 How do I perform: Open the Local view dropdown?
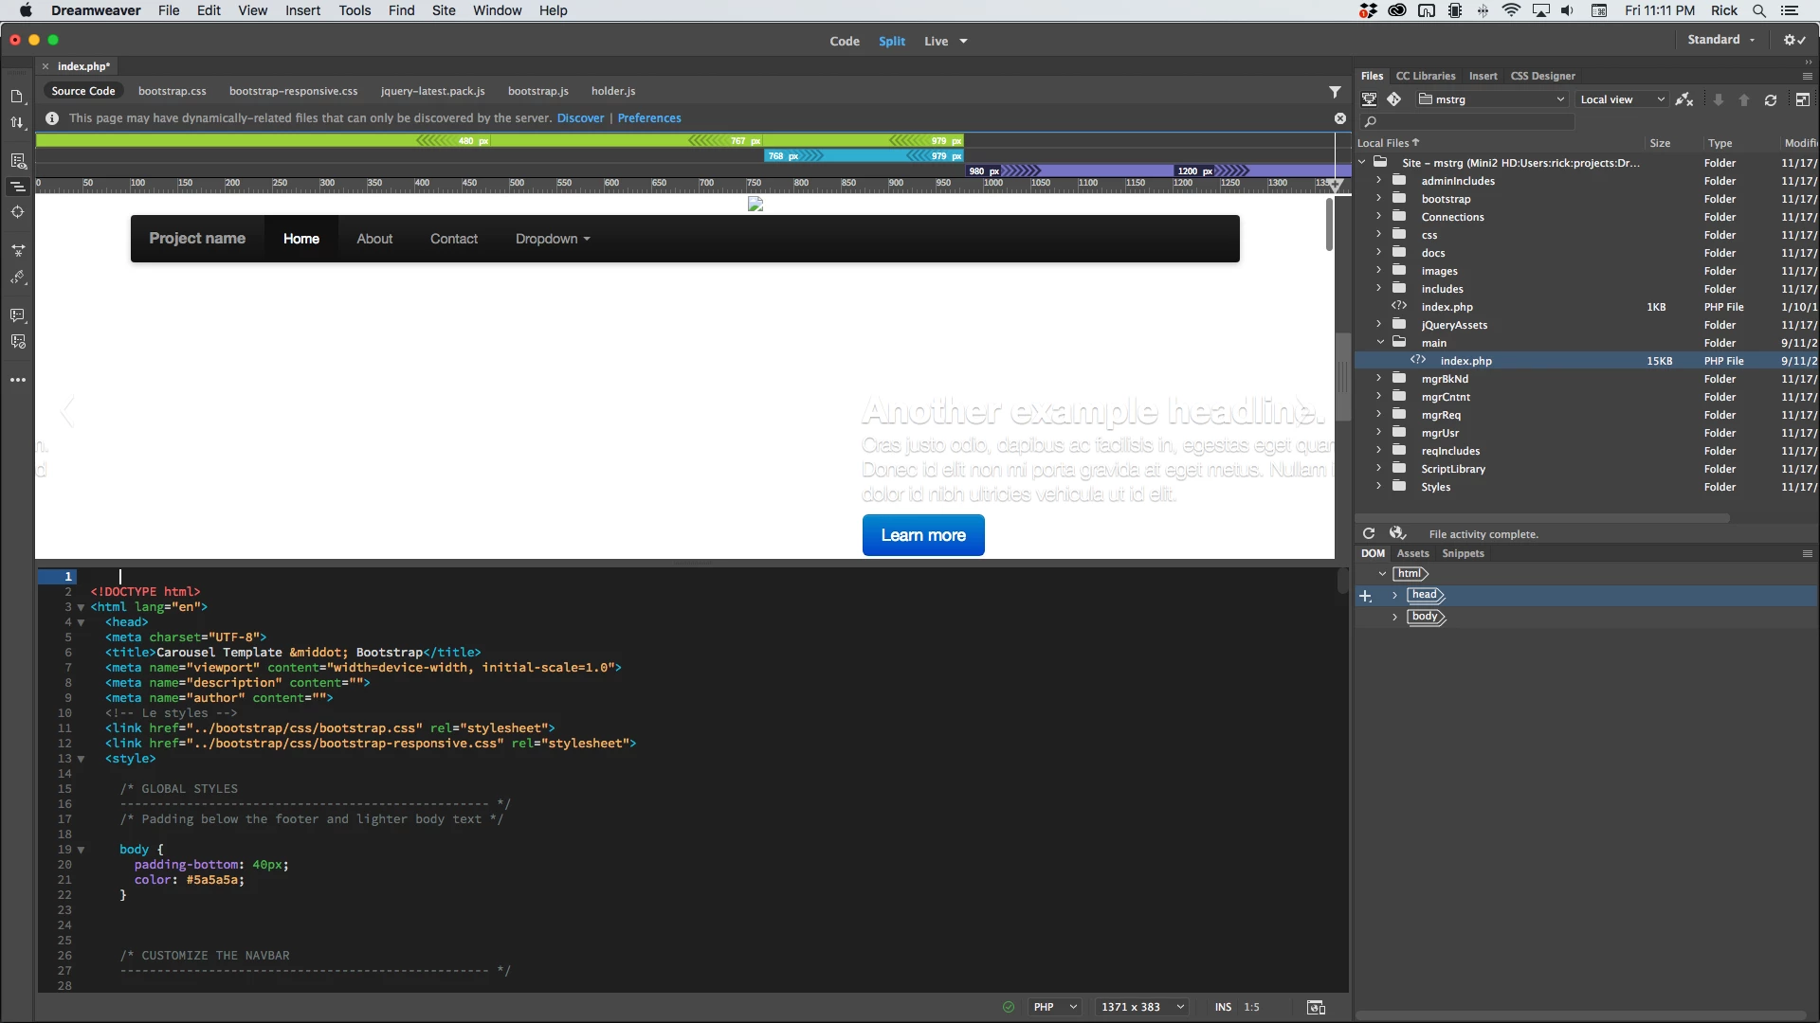click(1621, 99)
